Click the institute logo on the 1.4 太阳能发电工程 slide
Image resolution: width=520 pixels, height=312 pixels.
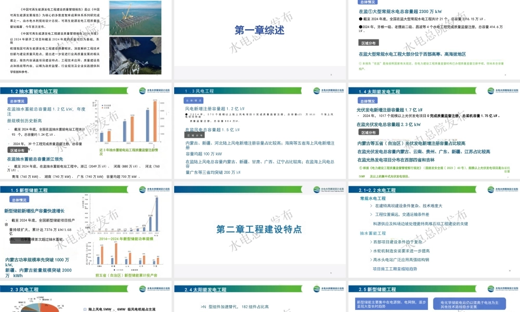pyautogui.click(x=503, y=90)
